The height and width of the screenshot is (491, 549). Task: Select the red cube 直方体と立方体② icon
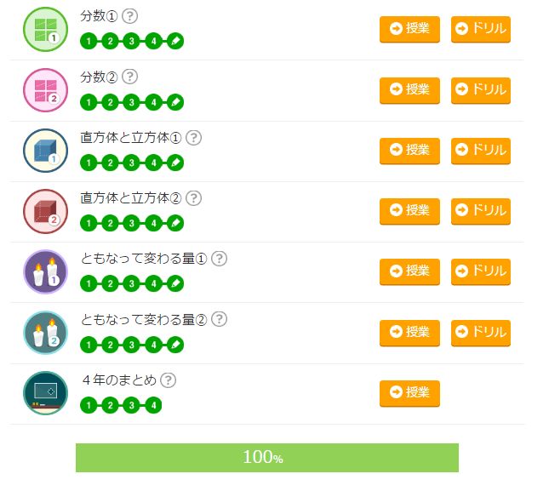[x=45, y=211]
